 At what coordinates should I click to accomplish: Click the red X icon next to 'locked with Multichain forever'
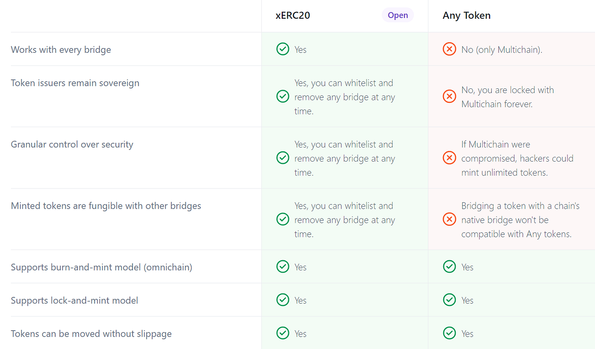coord(449,96)
